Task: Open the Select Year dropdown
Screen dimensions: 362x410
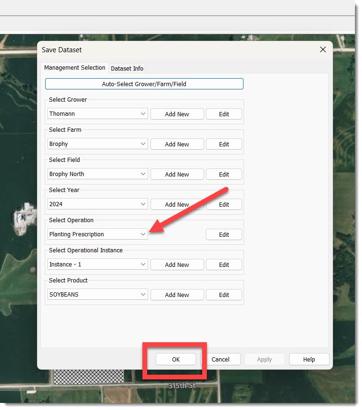Action: (x=143, y=204)
